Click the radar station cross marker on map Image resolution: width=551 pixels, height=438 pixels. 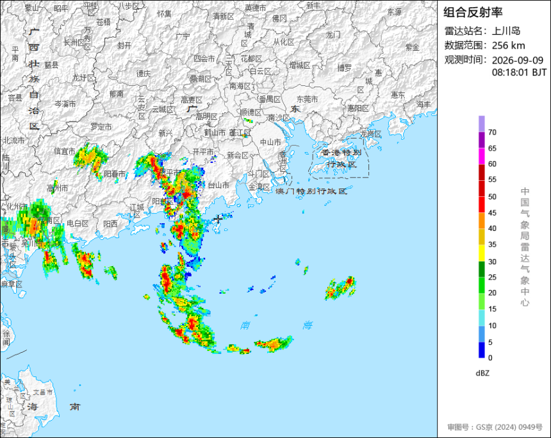[218, 219]
